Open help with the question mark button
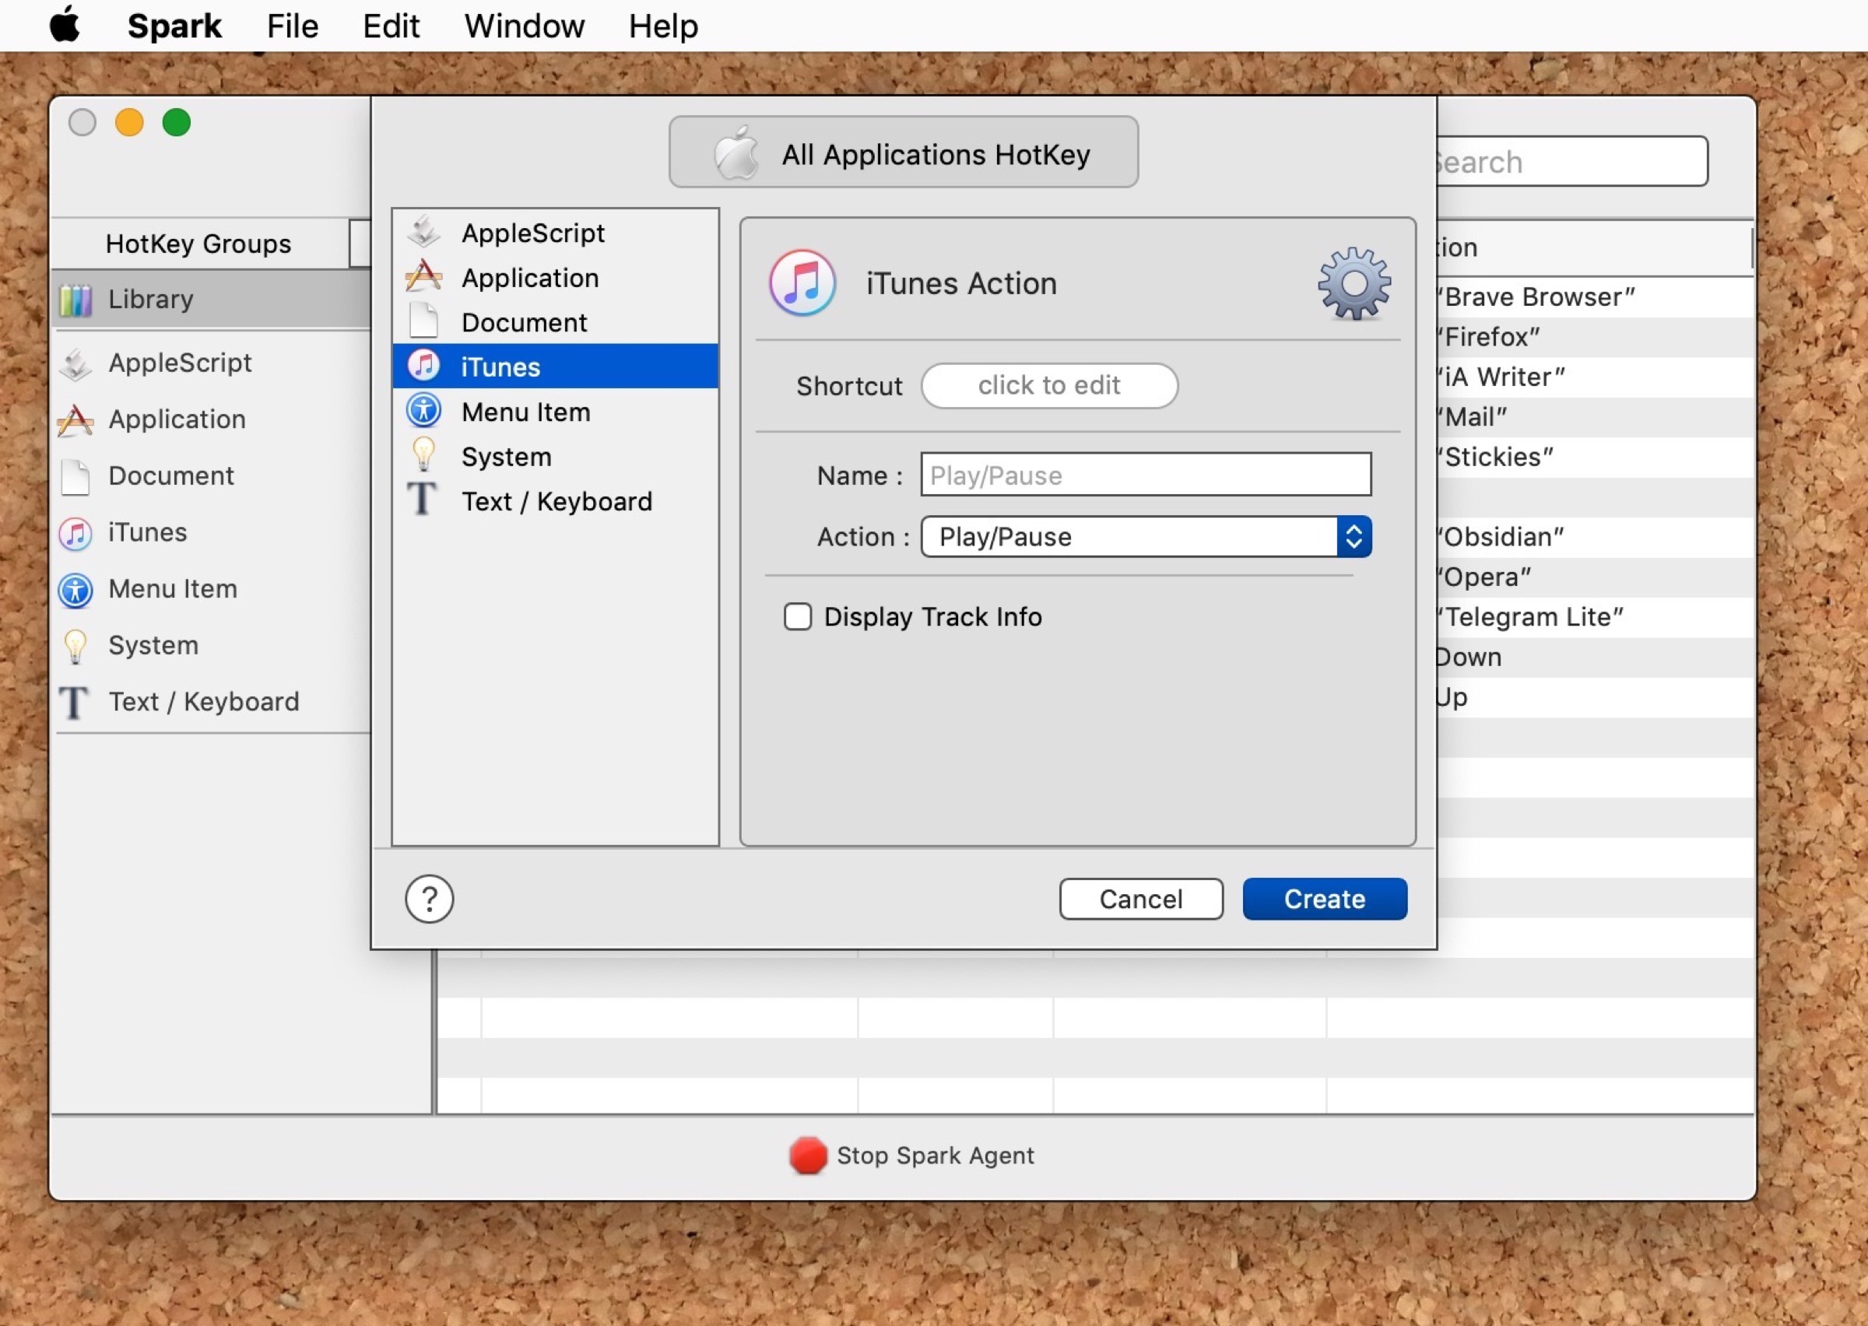Image resolution: width=1868 pixels, height=1326 pixels. click(429, 899)
